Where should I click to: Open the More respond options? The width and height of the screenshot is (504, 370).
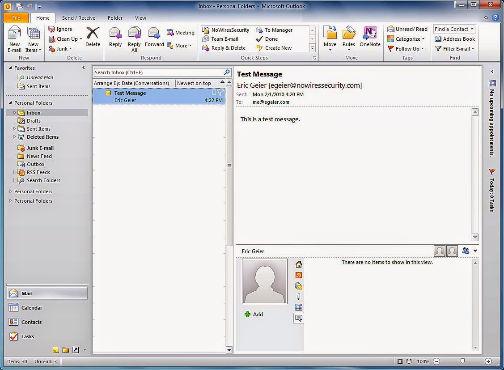coord(179,46)
